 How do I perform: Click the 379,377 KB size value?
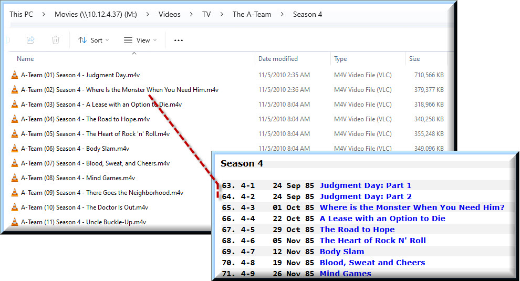429,90
